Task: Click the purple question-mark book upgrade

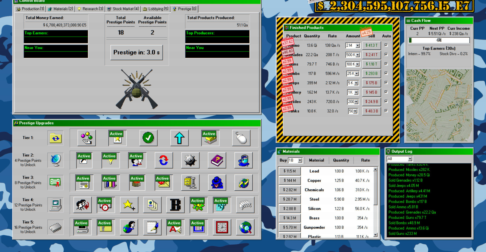Action: tap(217, 160)
